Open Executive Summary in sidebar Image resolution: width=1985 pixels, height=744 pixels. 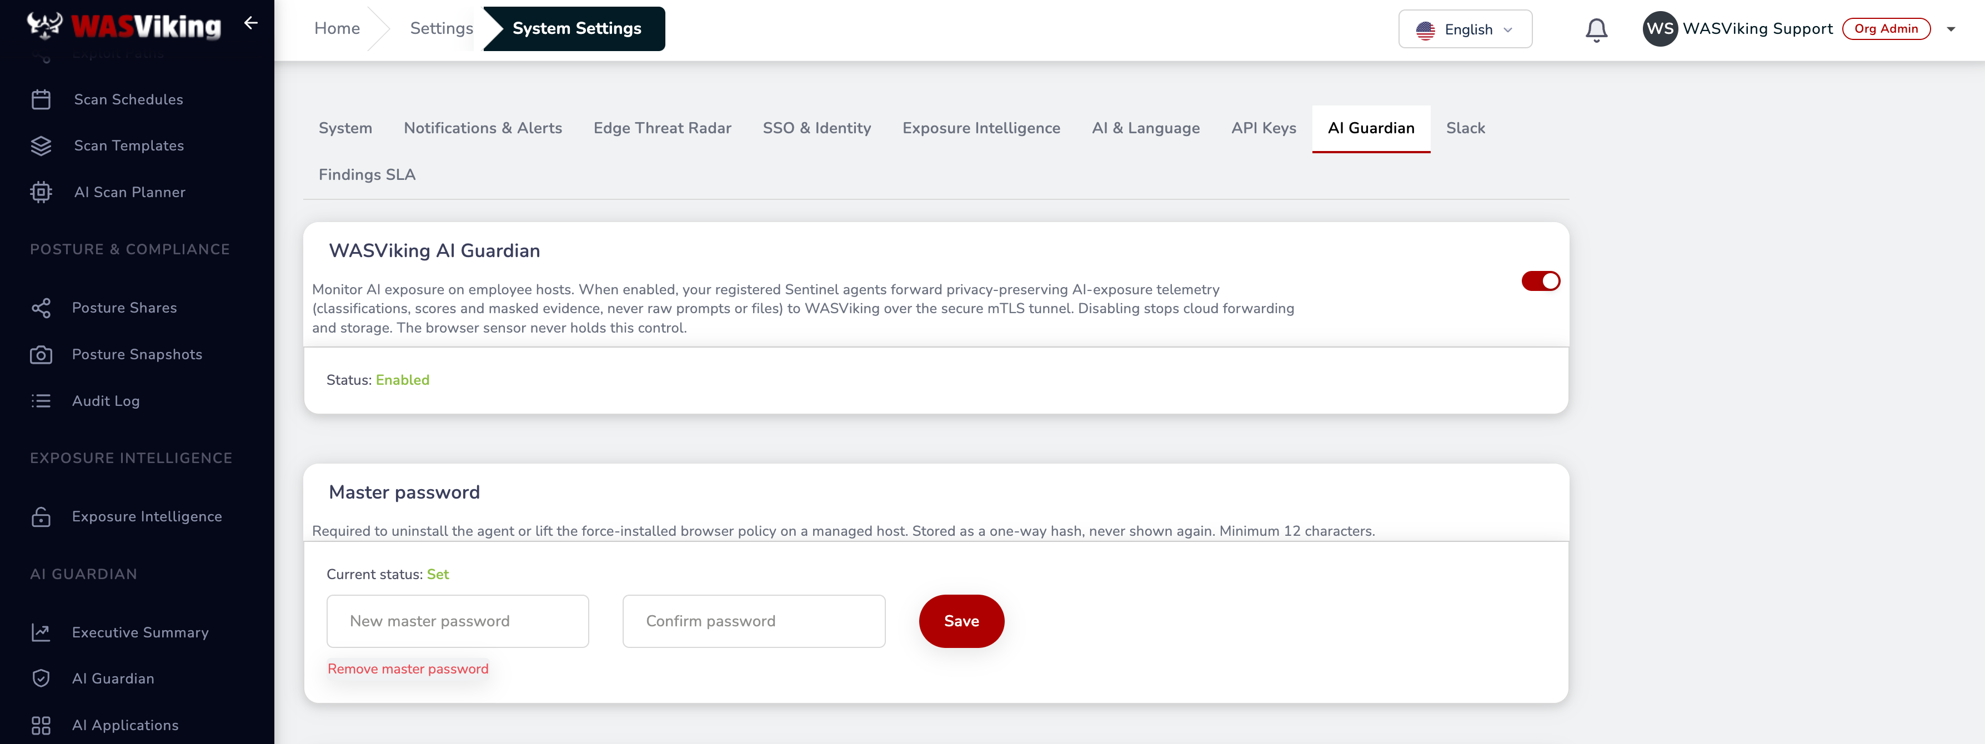139,632
